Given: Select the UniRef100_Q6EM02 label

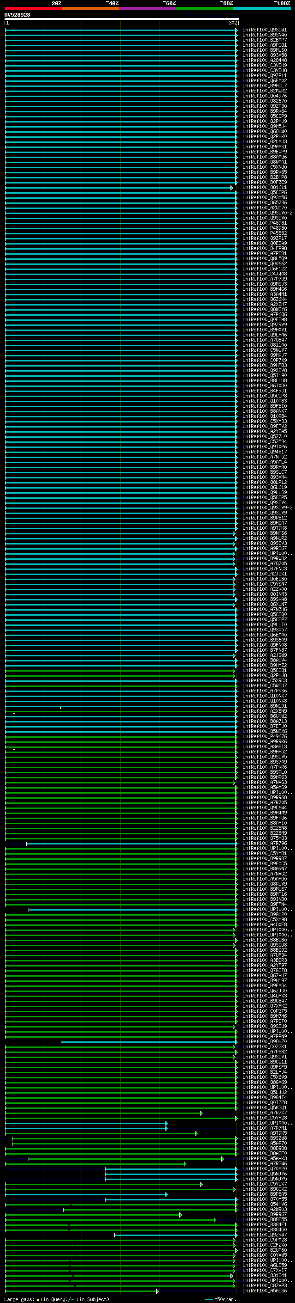Looking at the screenshot, I should pos(264,81).
